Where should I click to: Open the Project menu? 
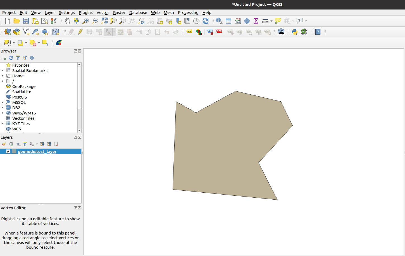click(9, 13)
